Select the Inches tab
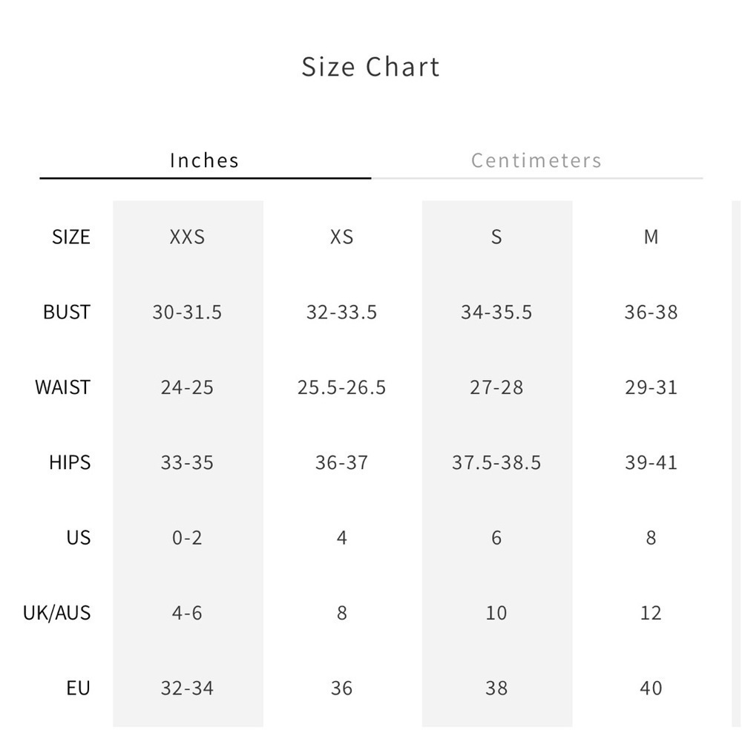 coord(204,160)
